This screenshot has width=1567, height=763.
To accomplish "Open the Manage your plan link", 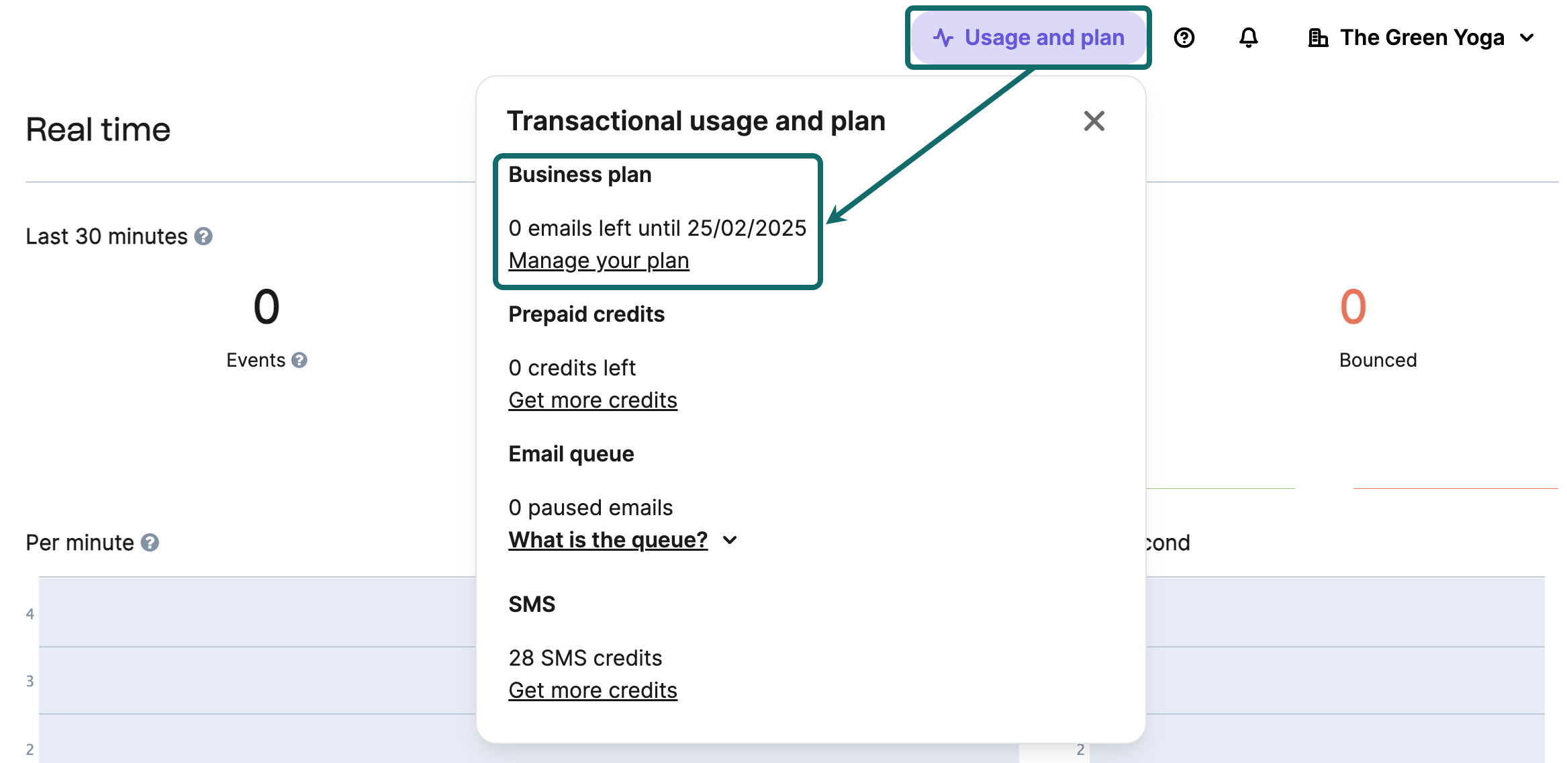I will click(598, 261).
